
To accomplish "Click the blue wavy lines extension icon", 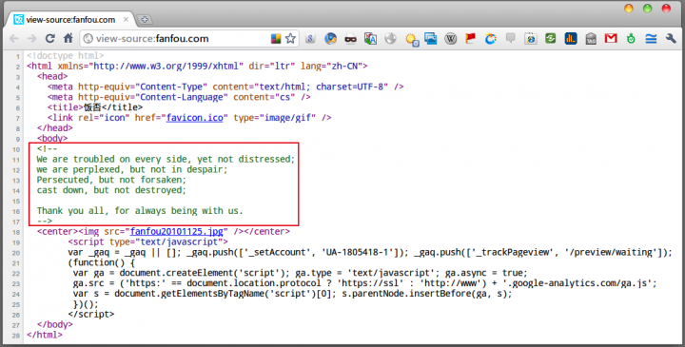I will pos(651,38).
